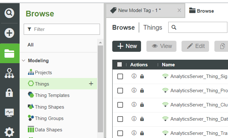228x138 pixels.
Task: Open the settings gear icon in rail
Action: point(9,132)
